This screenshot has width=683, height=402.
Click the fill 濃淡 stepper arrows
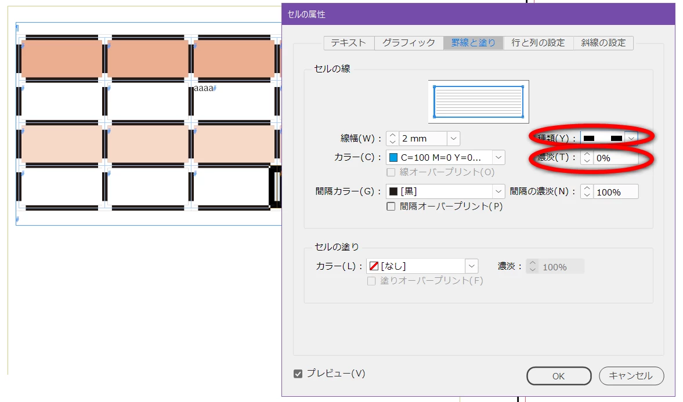click(532, 266)
